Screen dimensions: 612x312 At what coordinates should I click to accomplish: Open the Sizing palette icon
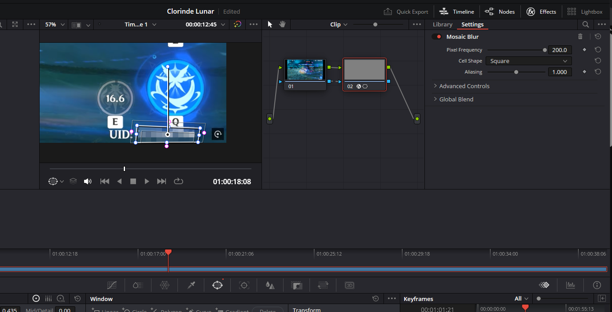pos(323,285)
